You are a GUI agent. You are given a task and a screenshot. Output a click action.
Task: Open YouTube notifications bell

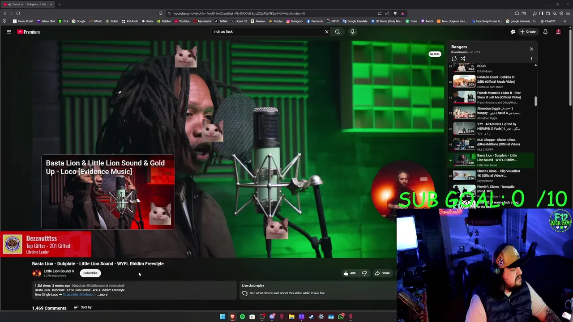coord(545,32)
